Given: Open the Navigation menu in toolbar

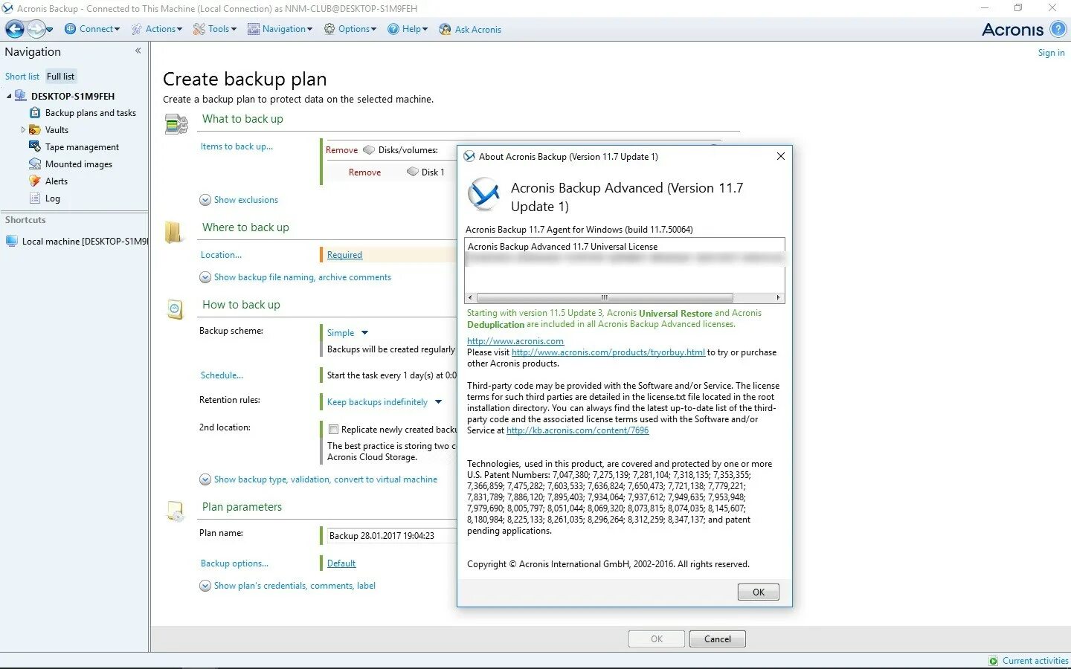Looking at the screenshot, I should (280, 29).
